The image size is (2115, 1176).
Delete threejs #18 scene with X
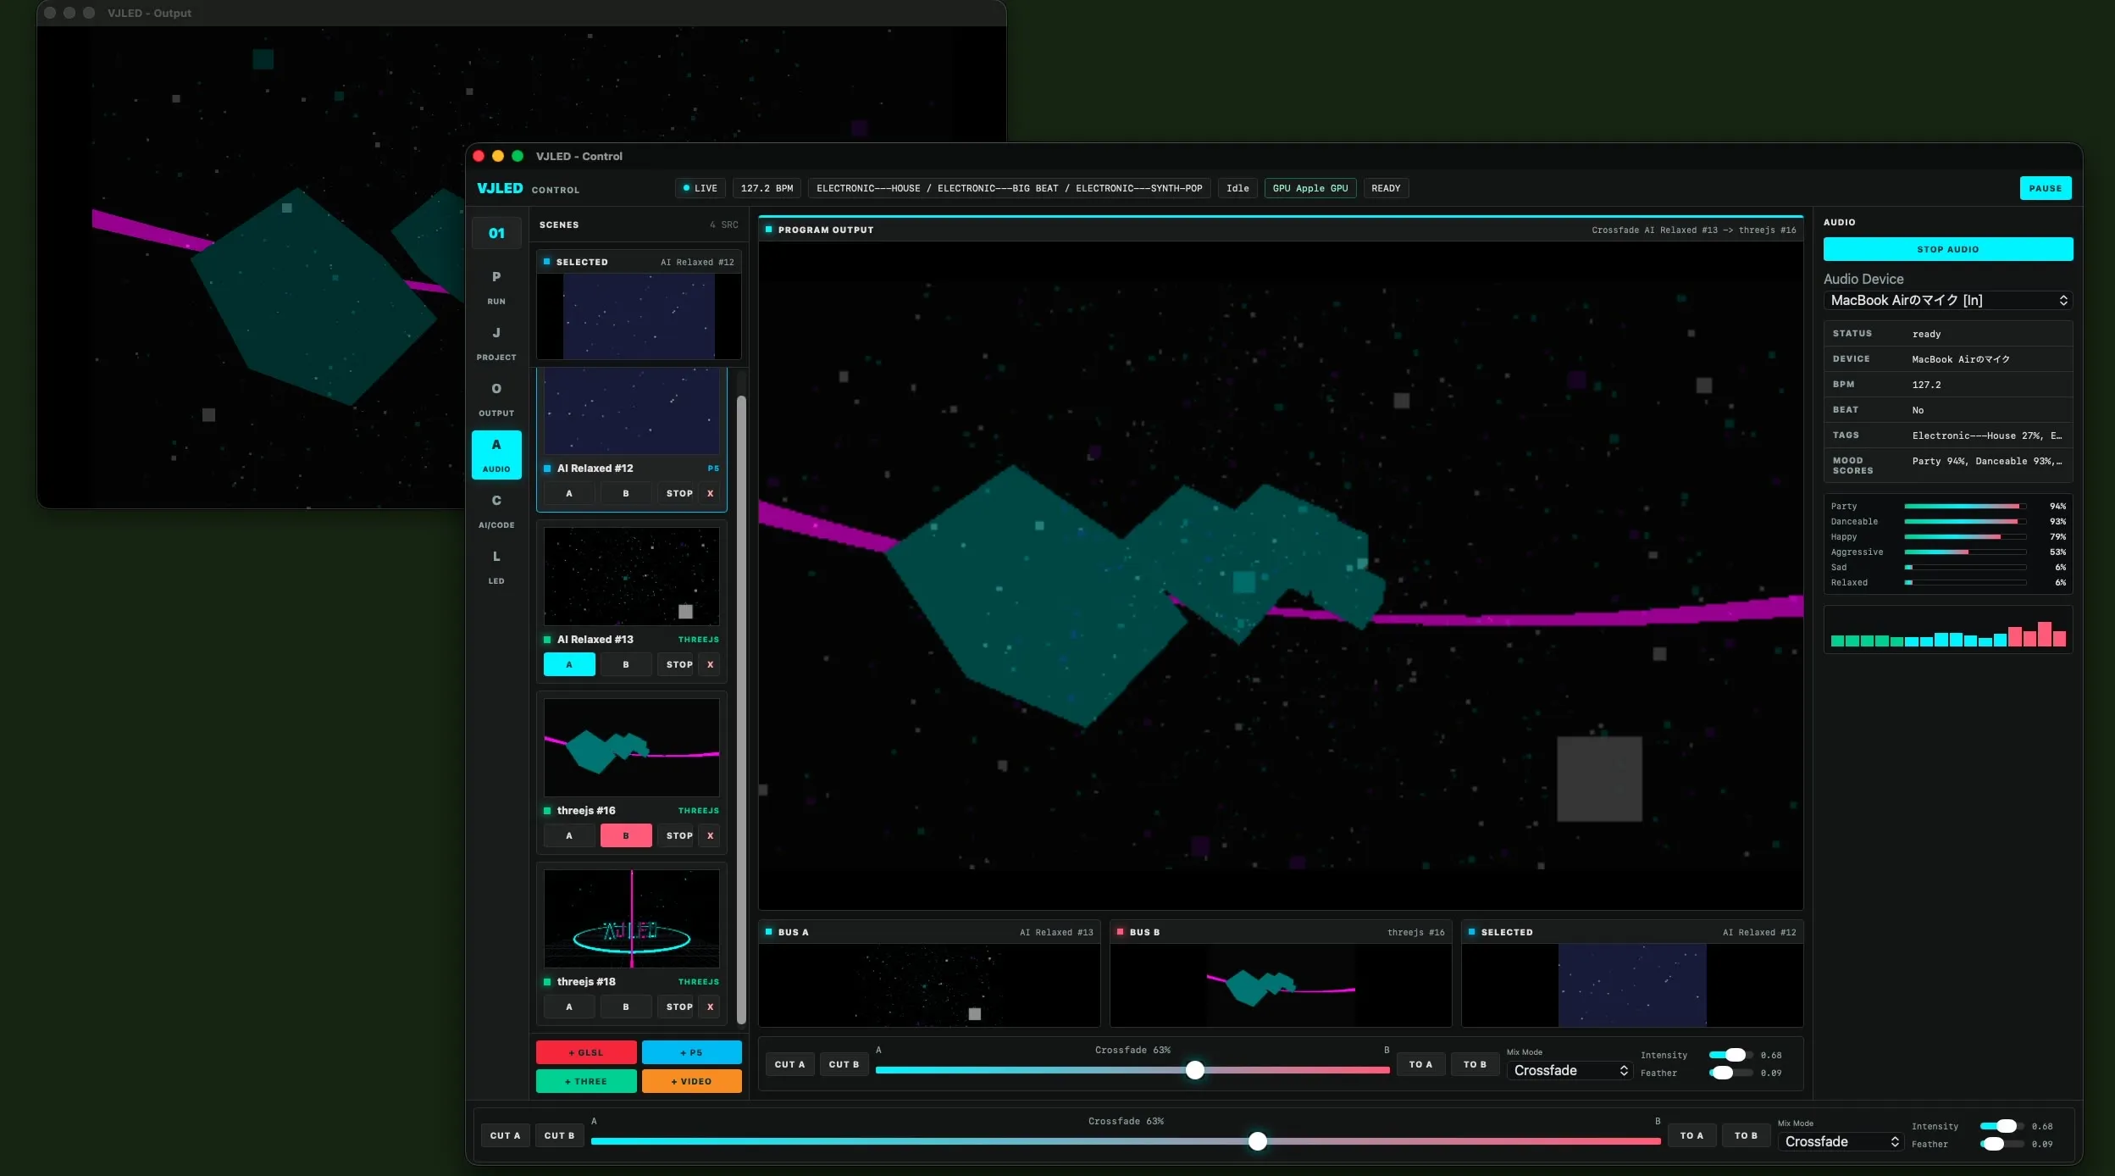pyautogui.click(x=710, y=1007)
